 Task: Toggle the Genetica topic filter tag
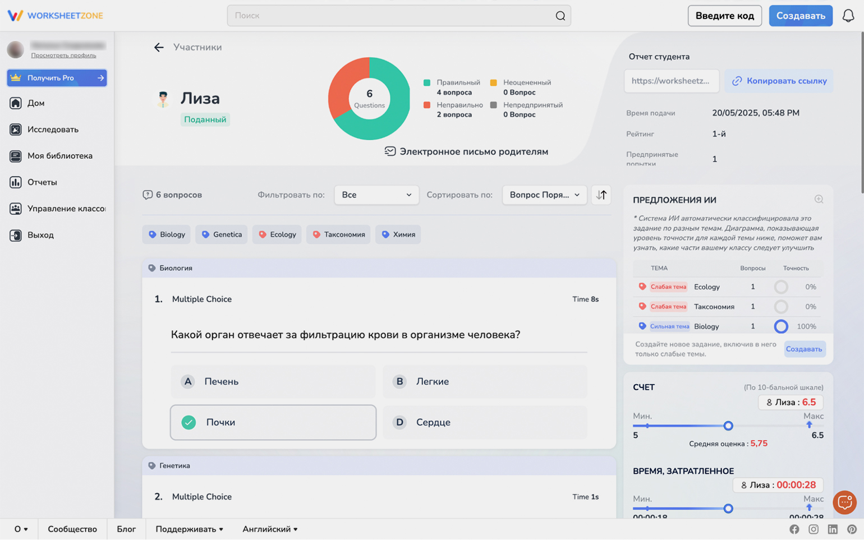[x=222, y=234]
